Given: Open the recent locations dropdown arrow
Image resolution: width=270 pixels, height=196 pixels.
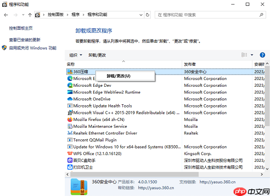Looking at the screenshot, I should pyautogui.click(x=23, y=15).
